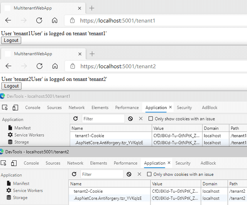Screen dimensions: 247x205
Task: Open the Console tab in tenant2 DevTools
Action: (31, 163)
